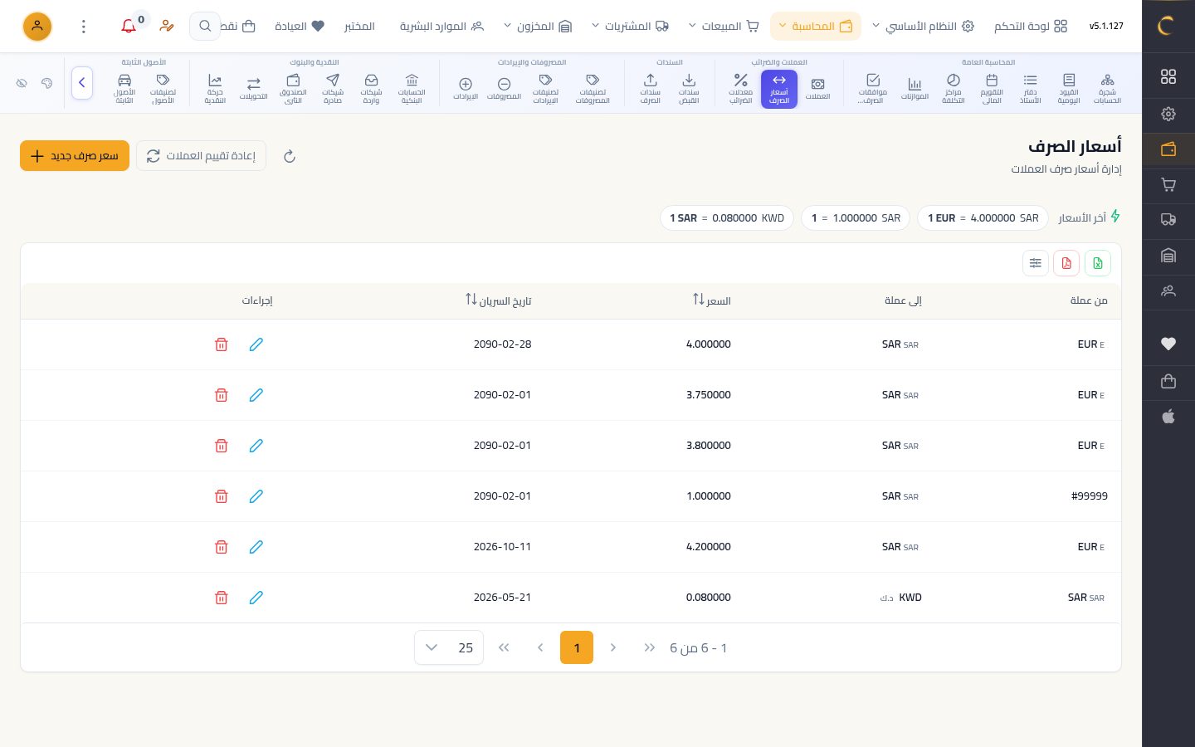
Task: Open Dashboard (لوحة التحكم) menu item
Action: tap(1031, 27)
